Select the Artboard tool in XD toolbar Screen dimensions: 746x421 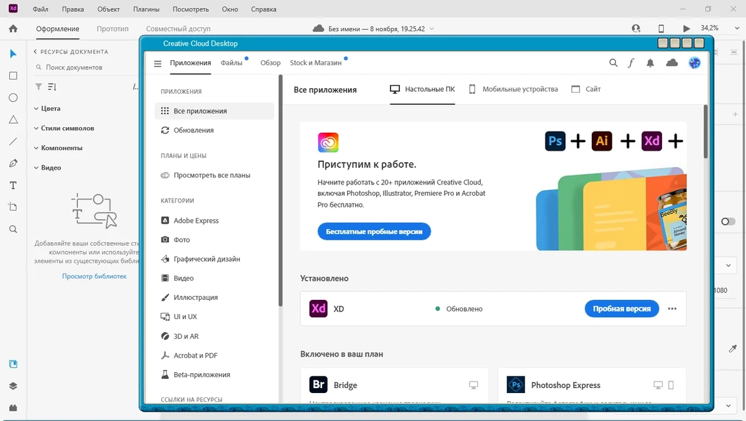coord(13,207)
